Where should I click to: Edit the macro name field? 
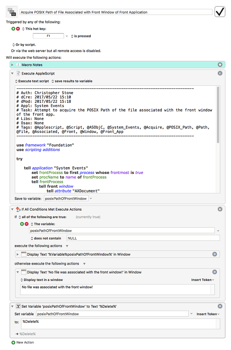[x=116, y=12]
